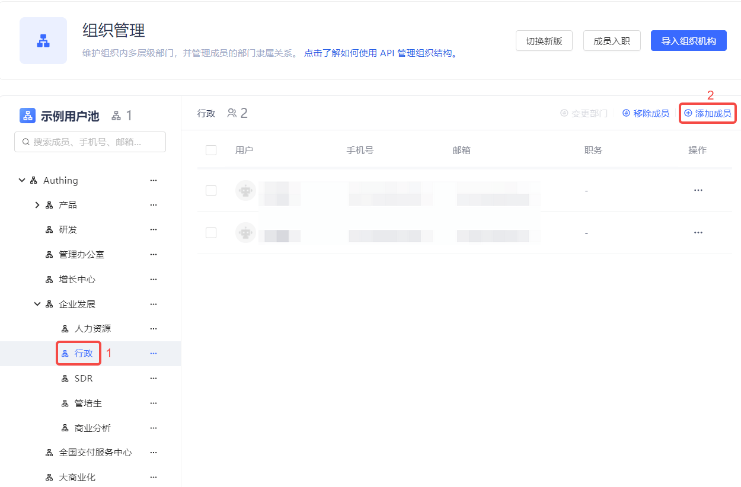Open more options for Authing root node
The height and width of the screenshot is (487, 741).
click(x=154, y=181)
